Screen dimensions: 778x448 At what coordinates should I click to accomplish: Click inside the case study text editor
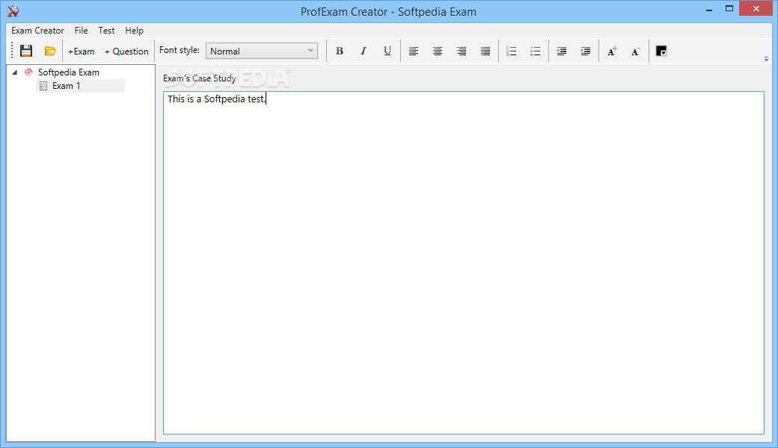click(463, 263)
